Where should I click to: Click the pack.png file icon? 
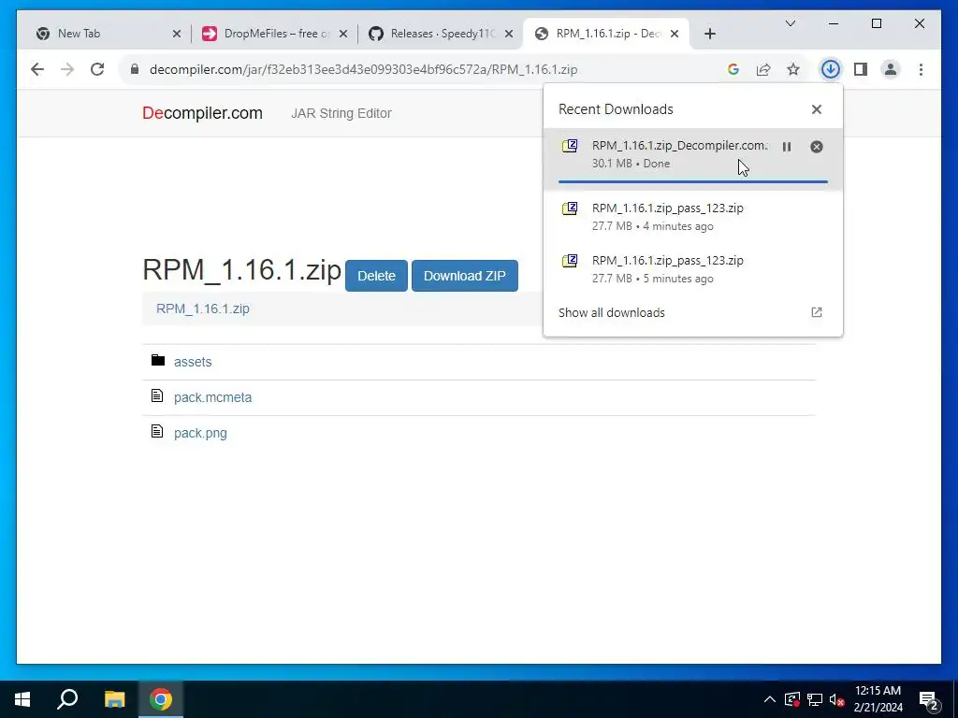(x=157, y=431)
